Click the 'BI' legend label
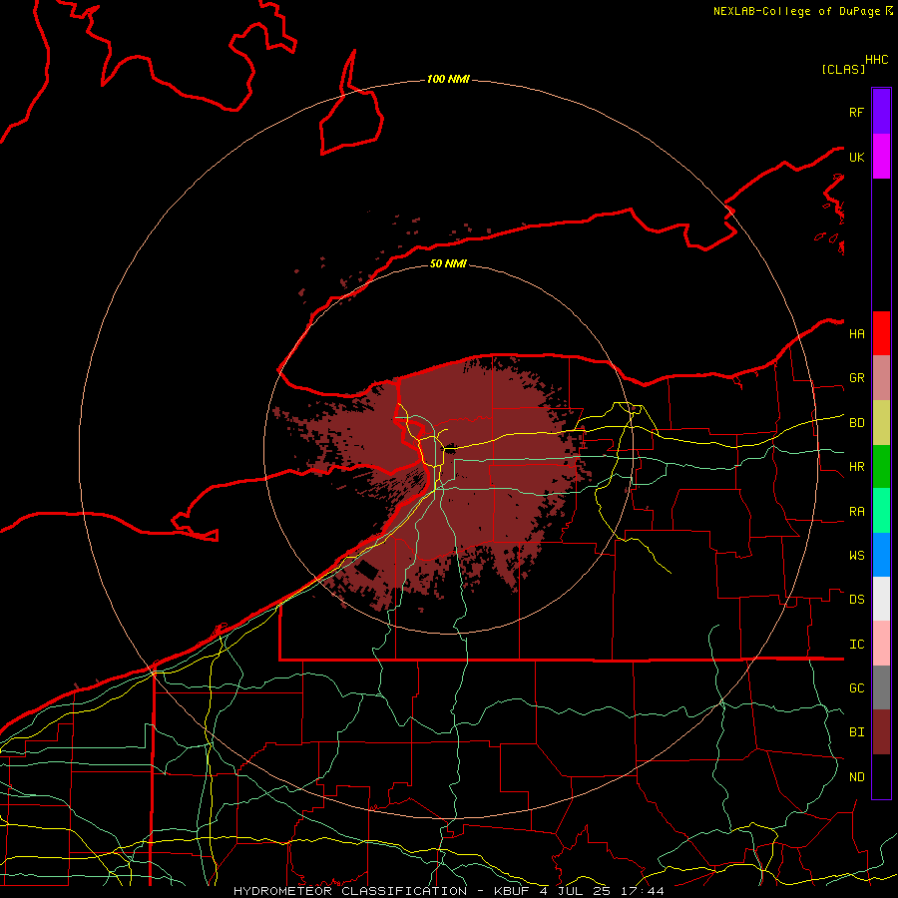This screenshot has width=898, height=898. [856, 732]
